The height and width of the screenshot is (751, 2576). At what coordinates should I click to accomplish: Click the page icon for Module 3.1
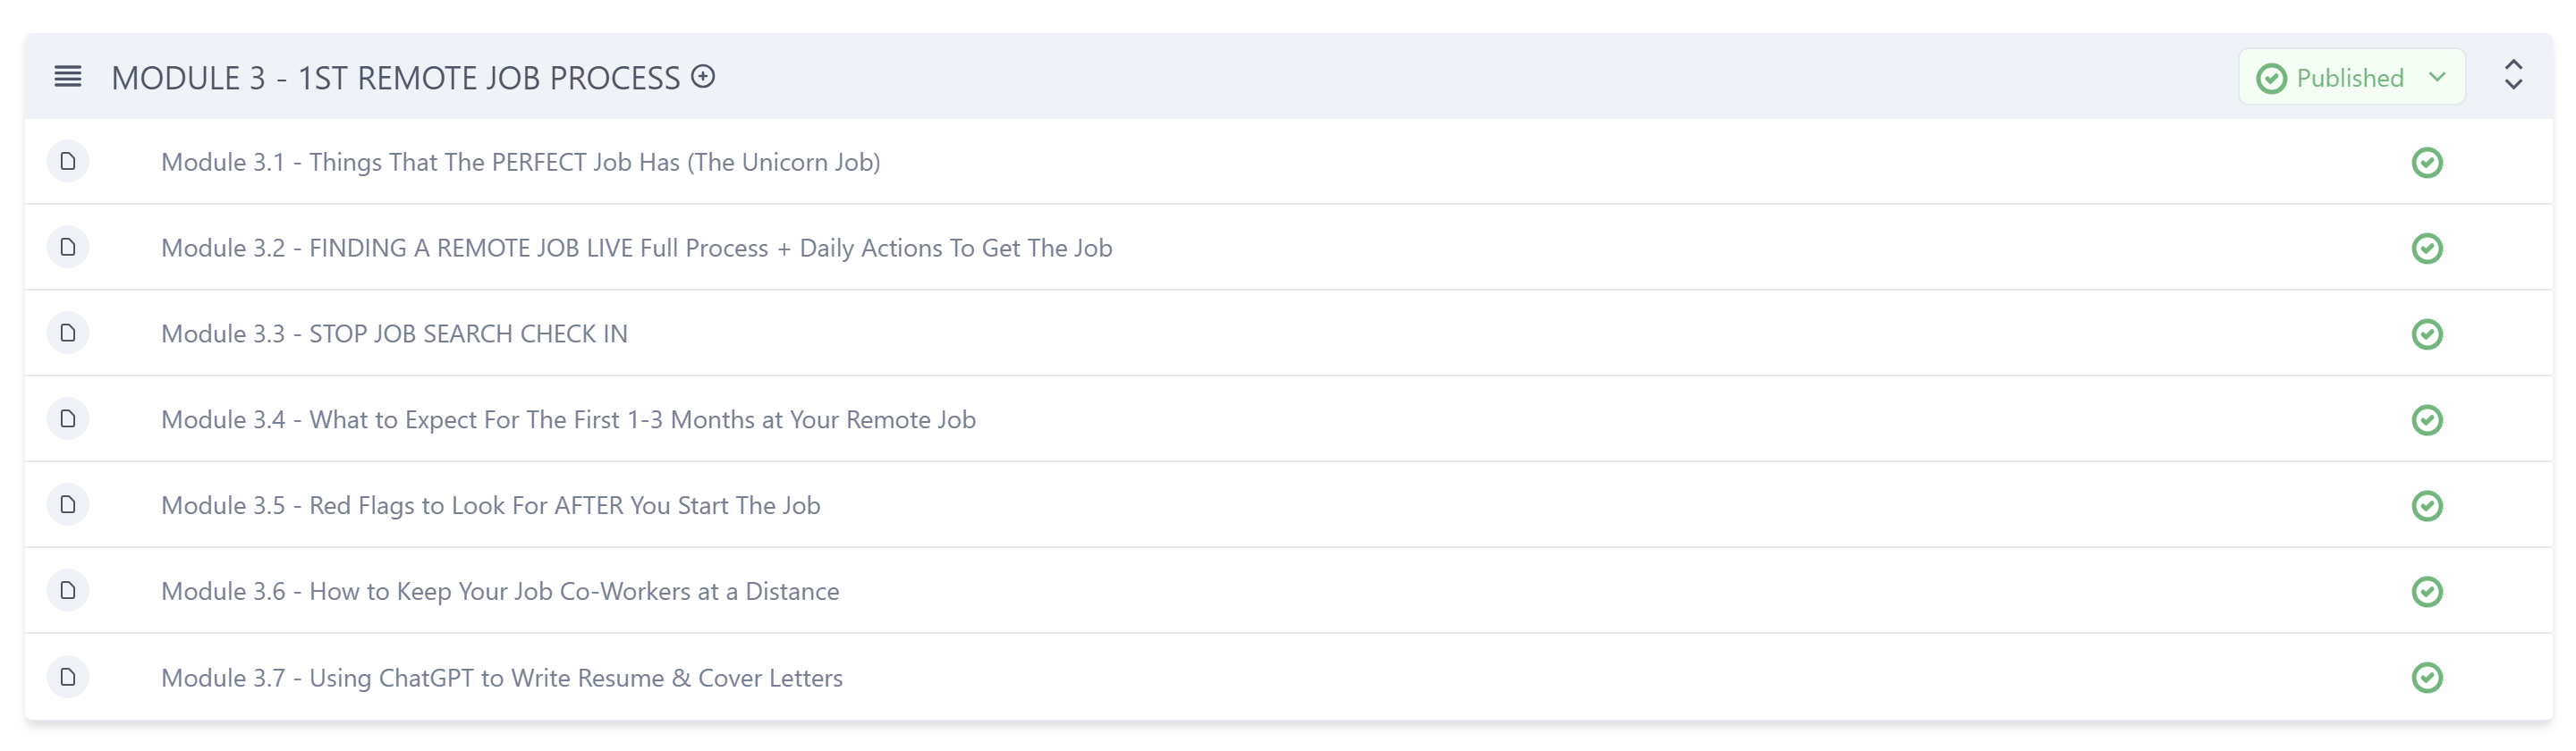tap(68, 161)
